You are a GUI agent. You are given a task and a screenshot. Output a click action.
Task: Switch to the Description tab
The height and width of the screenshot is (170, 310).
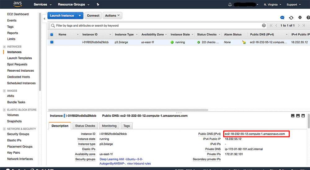coord(60,126)
